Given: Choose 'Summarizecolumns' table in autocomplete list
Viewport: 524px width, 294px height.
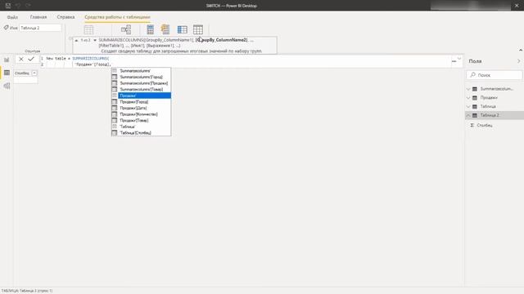Looking at the screenshot, I should point(141,71).
